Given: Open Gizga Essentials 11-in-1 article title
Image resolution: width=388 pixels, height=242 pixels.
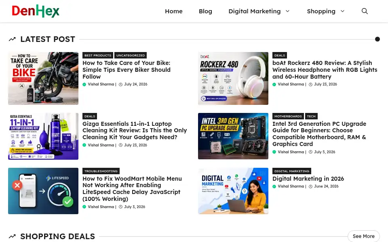Looking at the screenshot, I should click(135, 130).
